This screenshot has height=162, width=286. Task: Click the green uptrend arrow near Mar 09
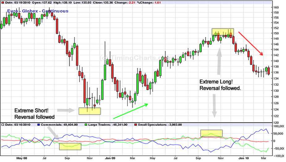(130, 111)
